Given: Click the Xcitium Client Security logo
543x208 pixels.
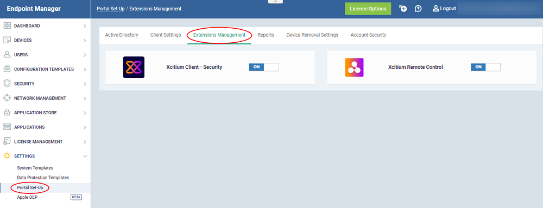Looking at the screenshot, I should click(x=134, y=67).
